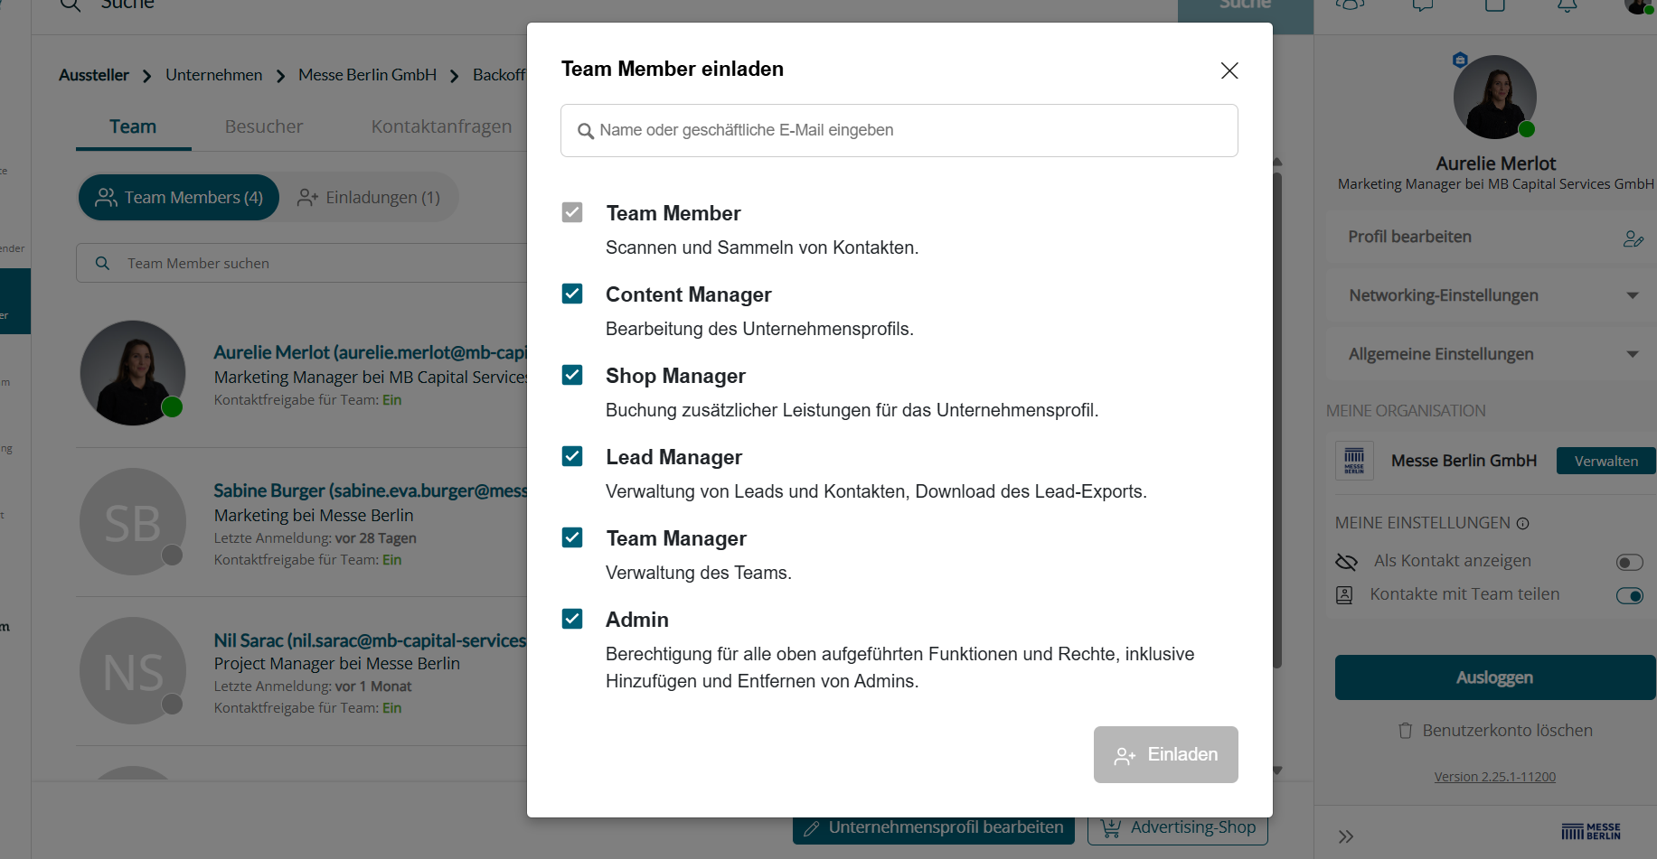
Task: Open the Advertising-Shop button
Action: (x=1178, y=827)
